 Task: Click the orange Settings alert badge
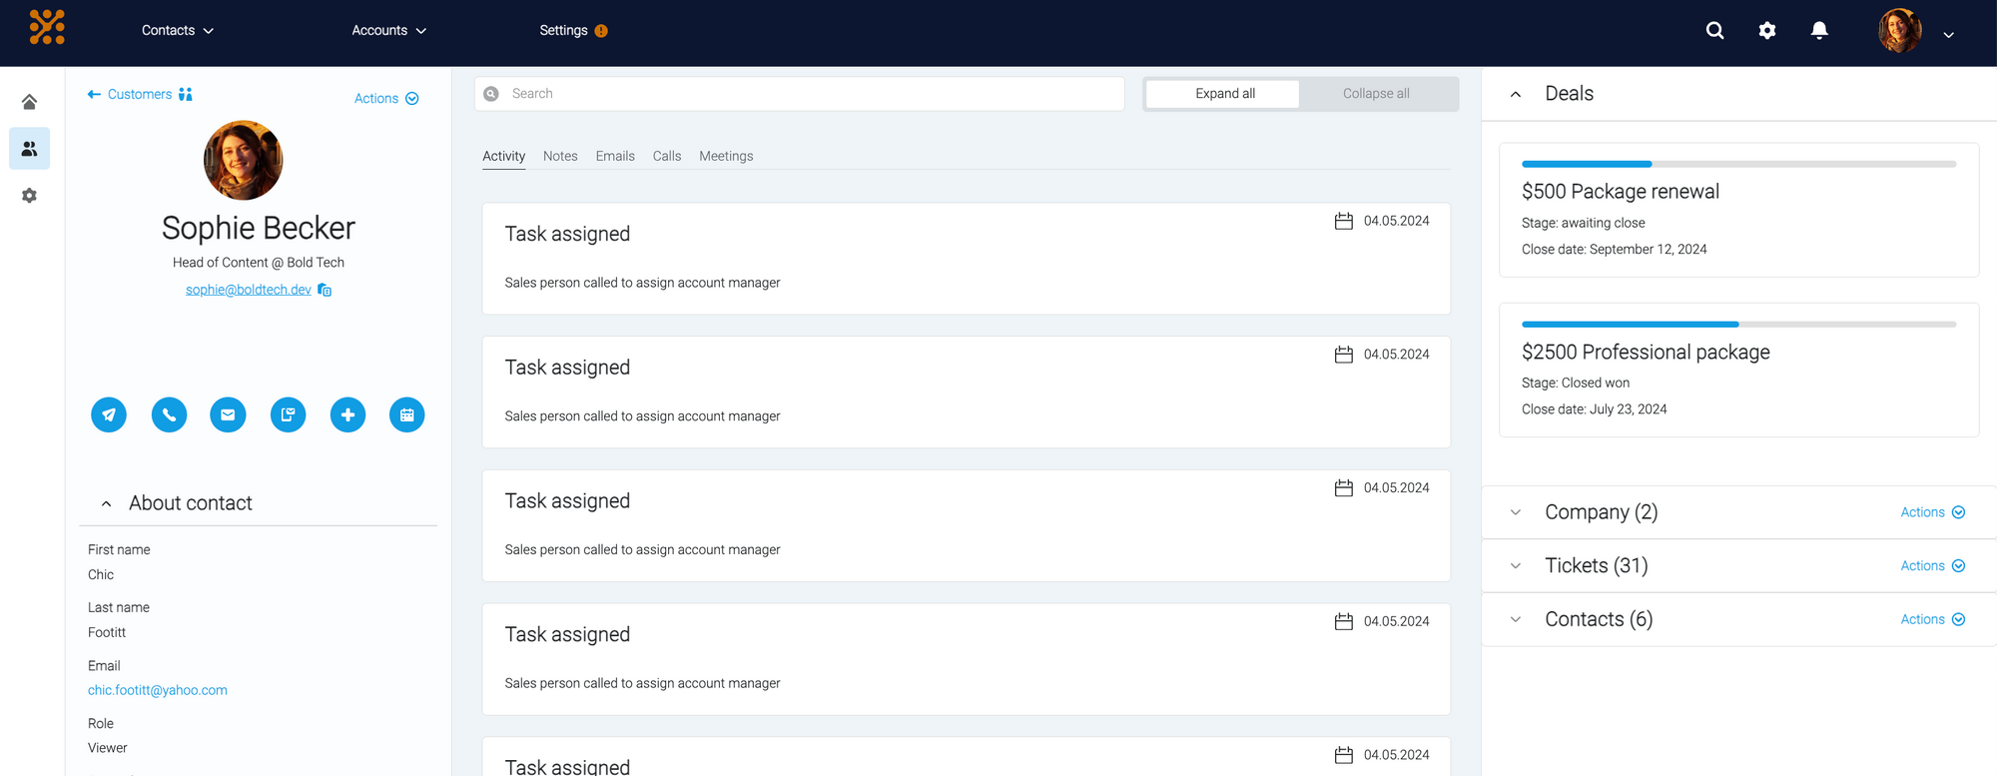click(x=601, y=31)
